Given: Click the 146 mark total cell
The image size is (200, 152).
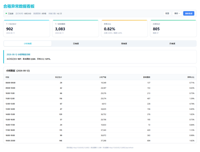Looking at the screenshot, I should click(60, 141).
